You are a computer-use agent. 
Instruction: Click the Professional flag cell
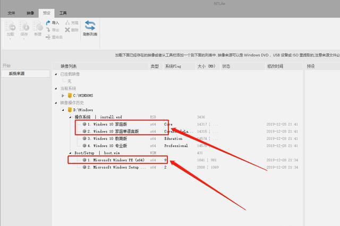(x=176, y=146)
